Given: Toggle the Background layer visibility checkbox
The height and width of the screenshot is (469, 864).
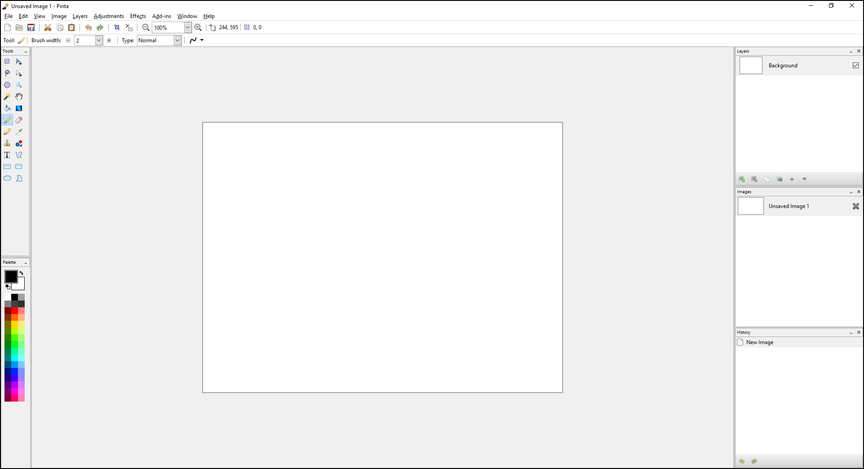Looking at the screenshot, I should tap(855, 65).
